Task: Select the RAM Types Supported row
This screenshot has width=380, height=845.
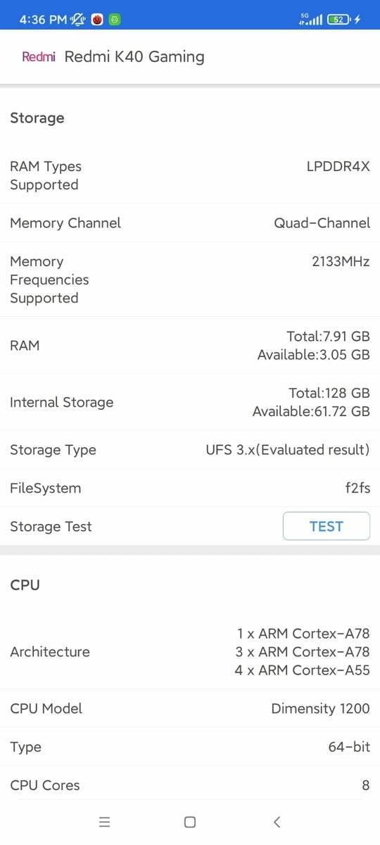Action: pos(190,175)
